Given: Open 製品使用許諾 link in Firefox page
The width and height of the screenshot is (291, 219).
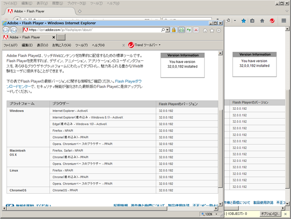Looking at the screenshot, I should tap(263, 203).
